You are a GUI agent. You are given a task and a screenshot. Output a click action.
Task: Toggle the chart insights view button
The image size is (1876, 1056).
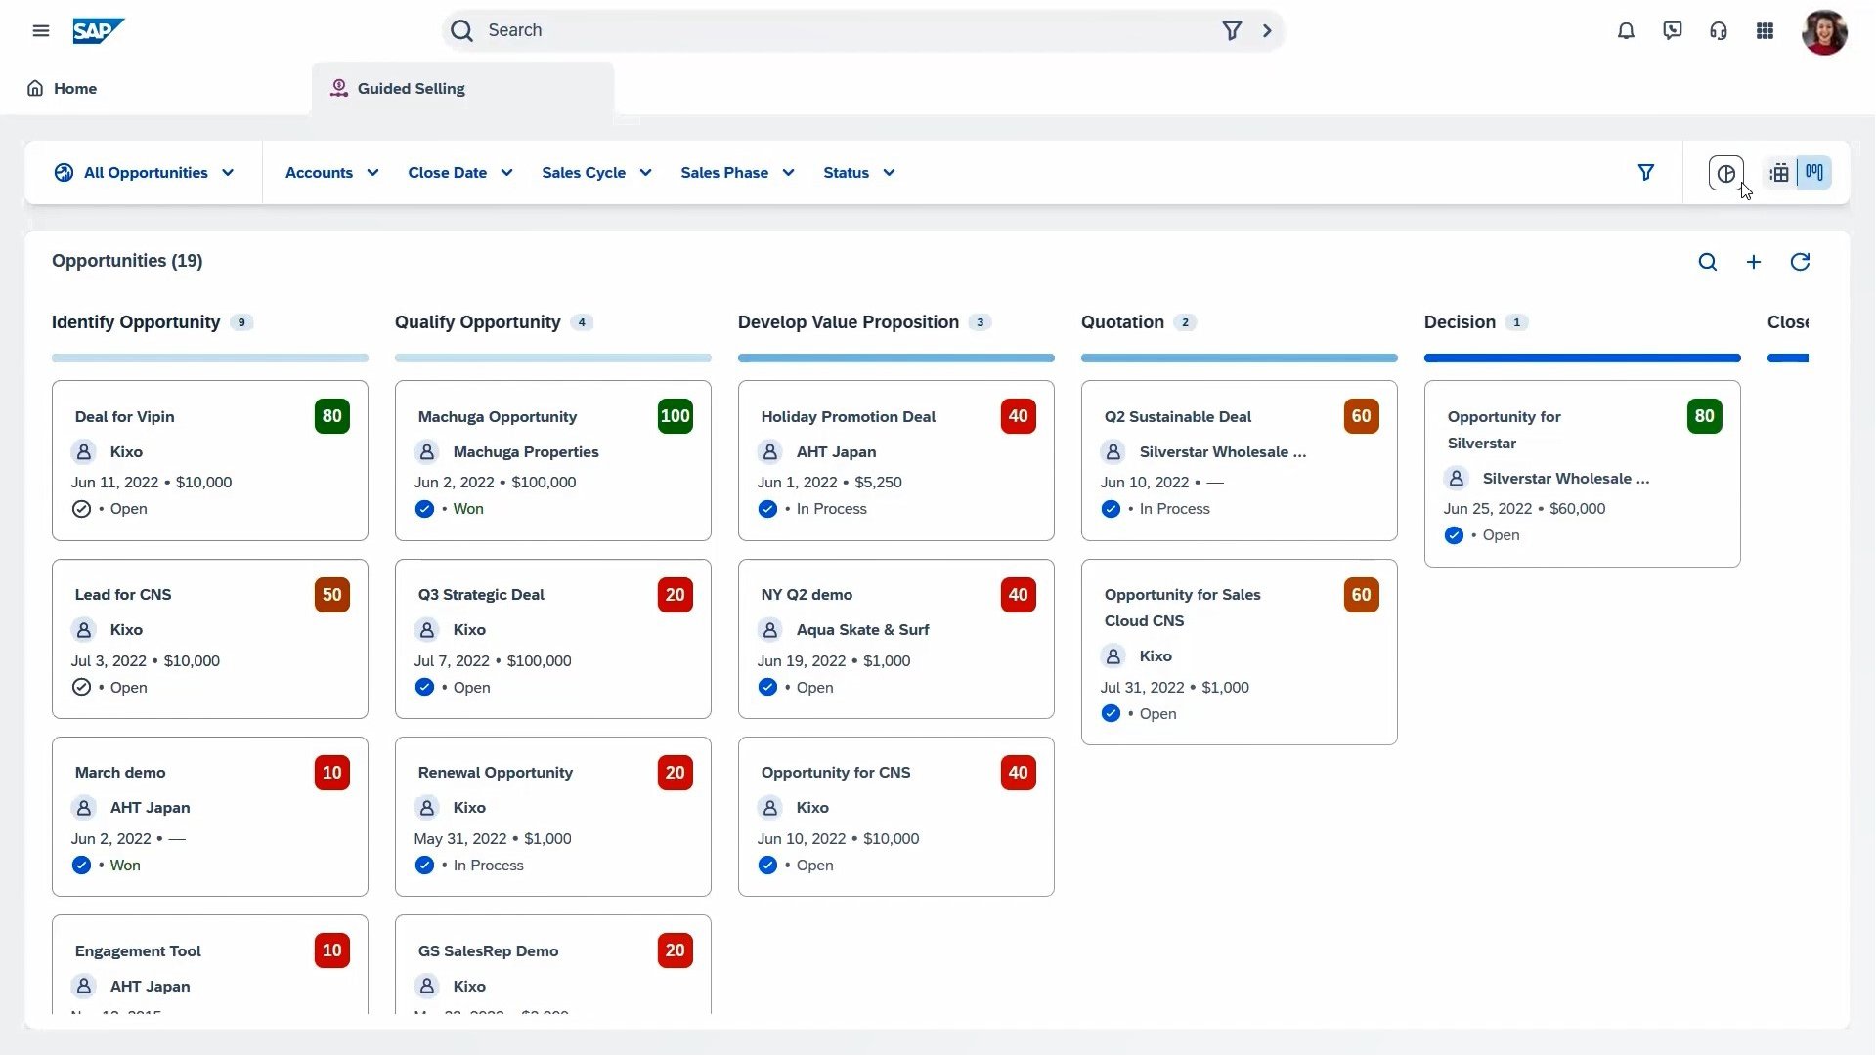1725,173
